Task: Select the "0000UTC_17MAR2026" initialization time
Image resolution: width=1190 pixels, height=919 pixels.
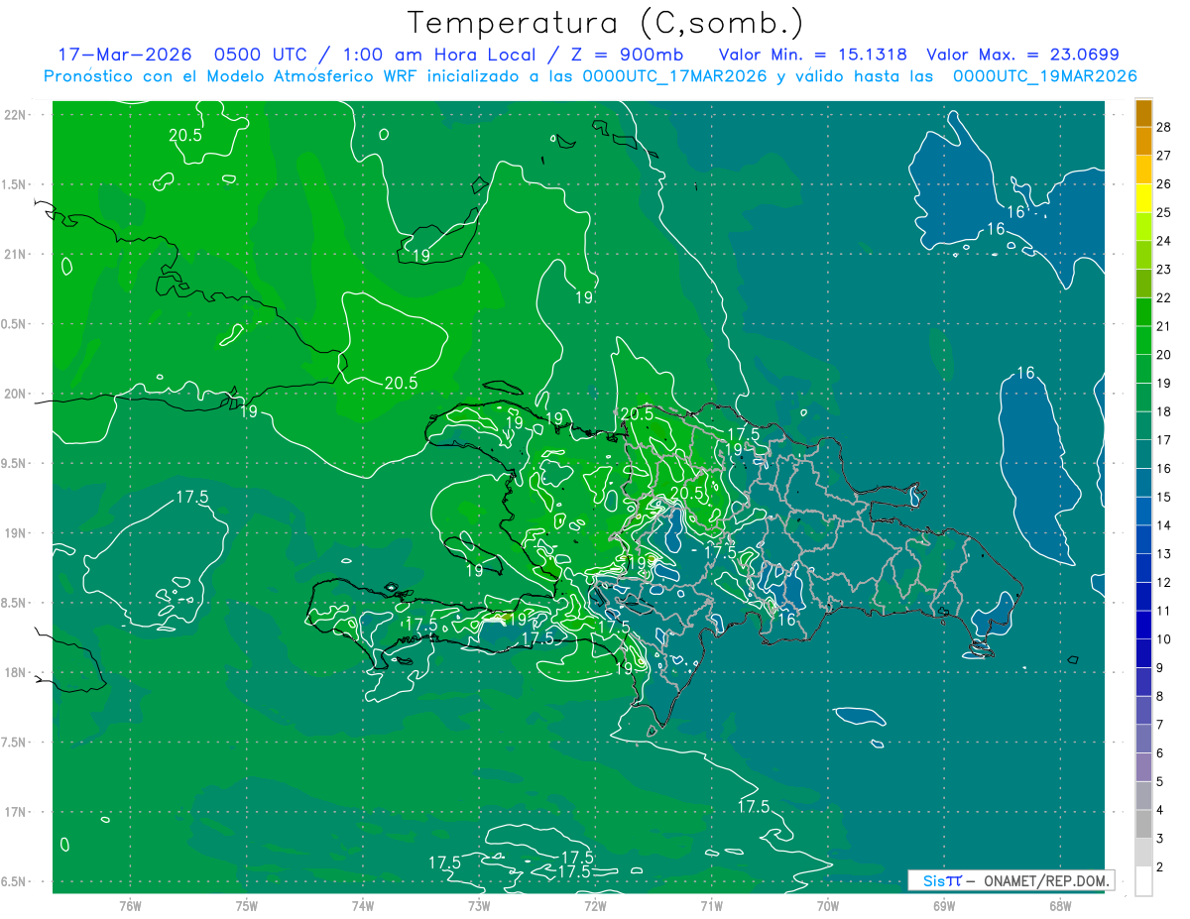Action: point(672,76)
